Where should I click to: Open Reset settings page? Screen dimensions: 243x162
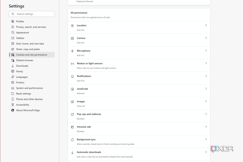click(x=24, y=94)
